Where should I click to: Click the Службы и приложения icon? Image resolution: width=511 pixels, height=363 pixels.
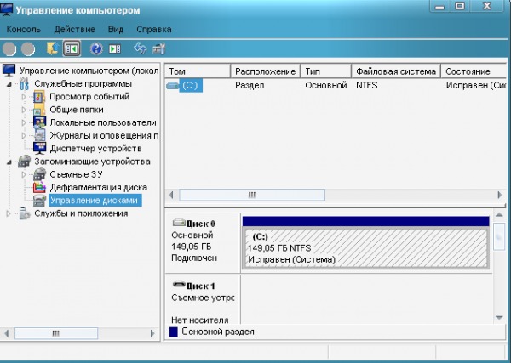tap(25, 213)
